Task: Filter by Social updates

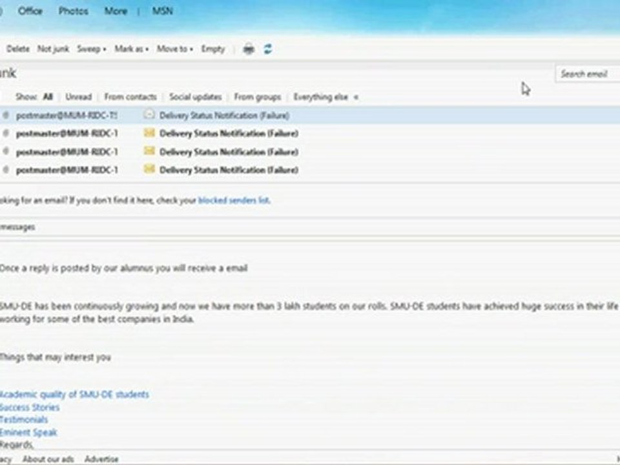Action: 195,97
